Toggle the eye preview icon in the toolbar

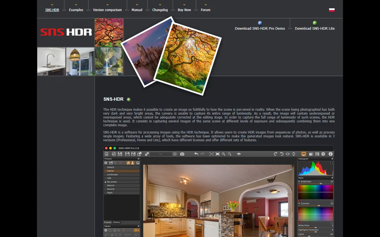click(x=239, y=154)
